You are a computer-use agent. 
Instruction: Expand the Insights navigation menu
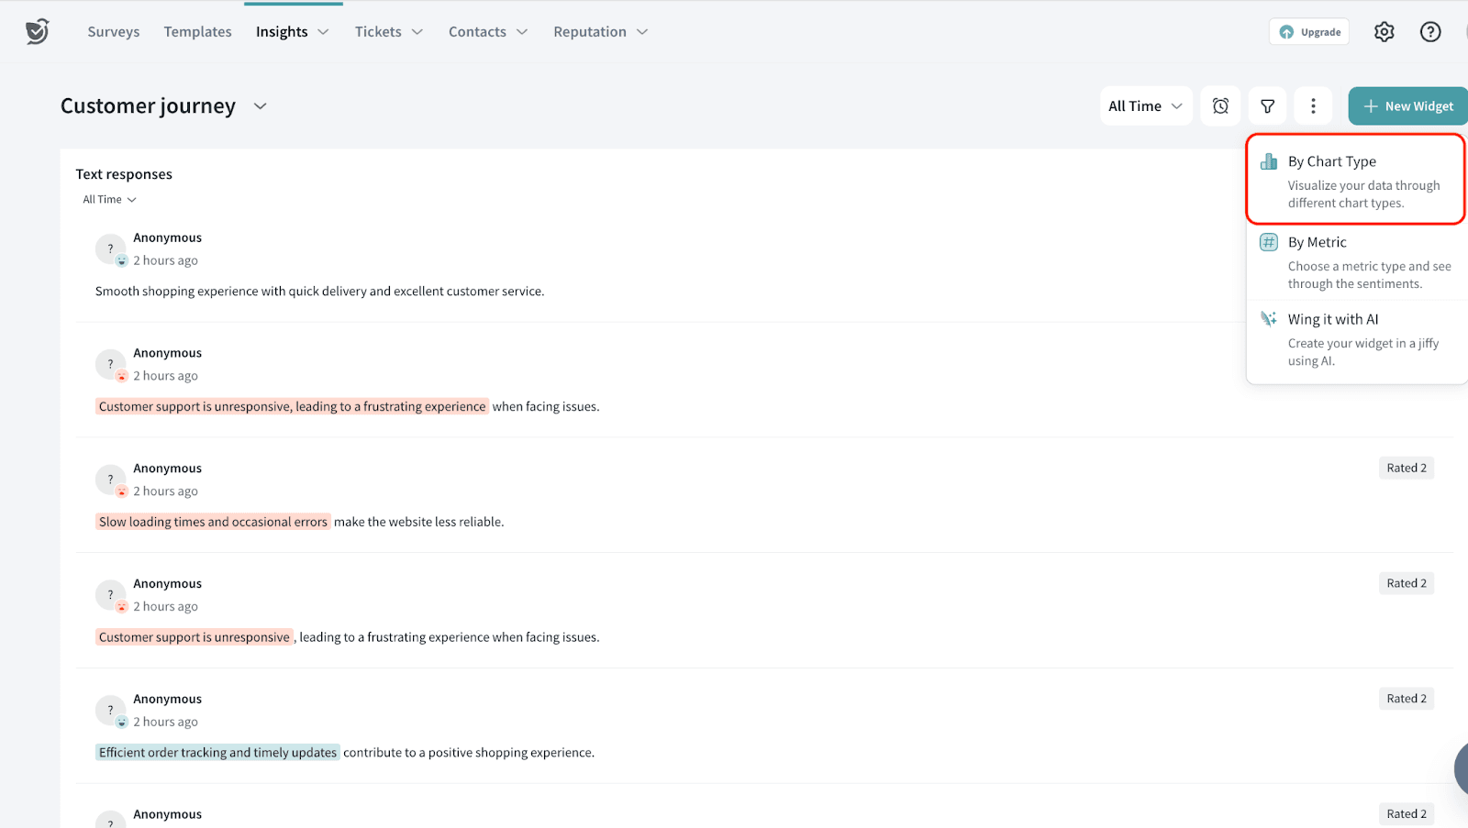(x=292, y=32)
